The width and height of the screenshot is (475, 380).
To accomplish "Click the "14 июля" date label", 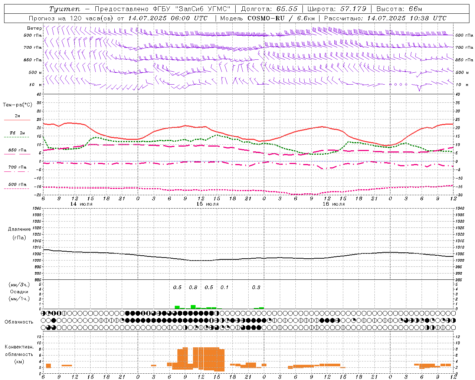I will (81, 204).
